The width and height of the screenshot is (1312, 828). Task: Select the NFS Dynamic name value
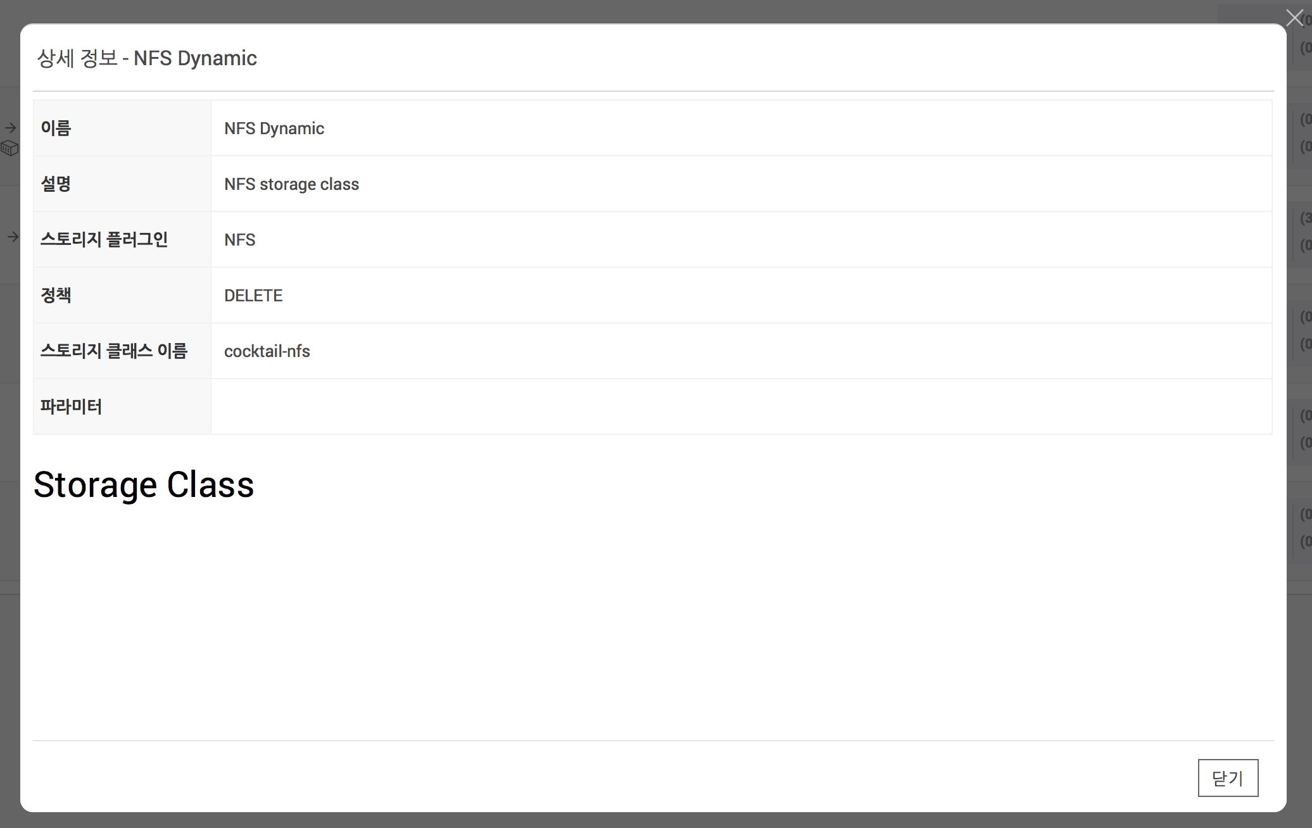pos(274,129)
